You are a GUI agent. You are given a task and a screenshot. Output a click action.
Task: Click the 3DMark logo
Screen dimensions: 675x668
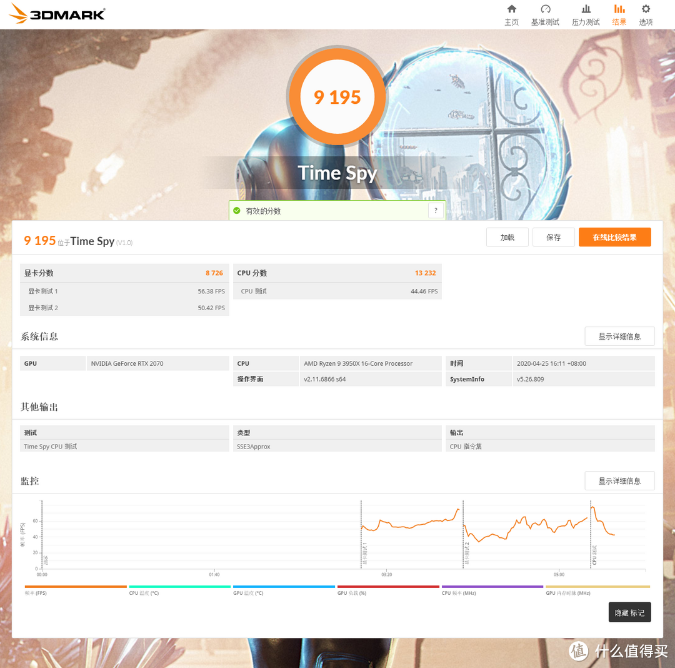pos(57,13)
